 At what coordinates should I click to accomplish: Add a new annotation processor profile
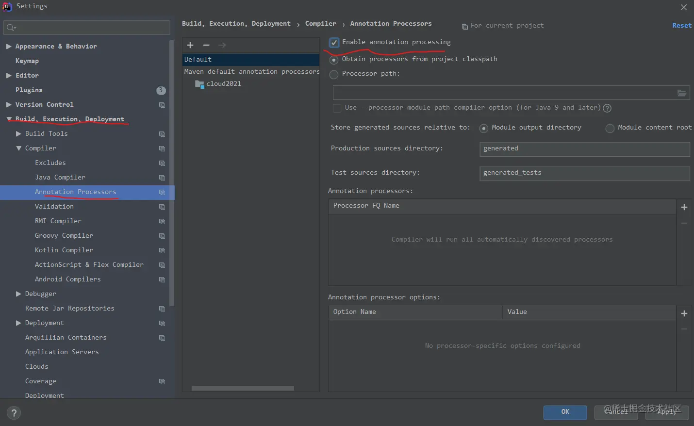point(190,45)
